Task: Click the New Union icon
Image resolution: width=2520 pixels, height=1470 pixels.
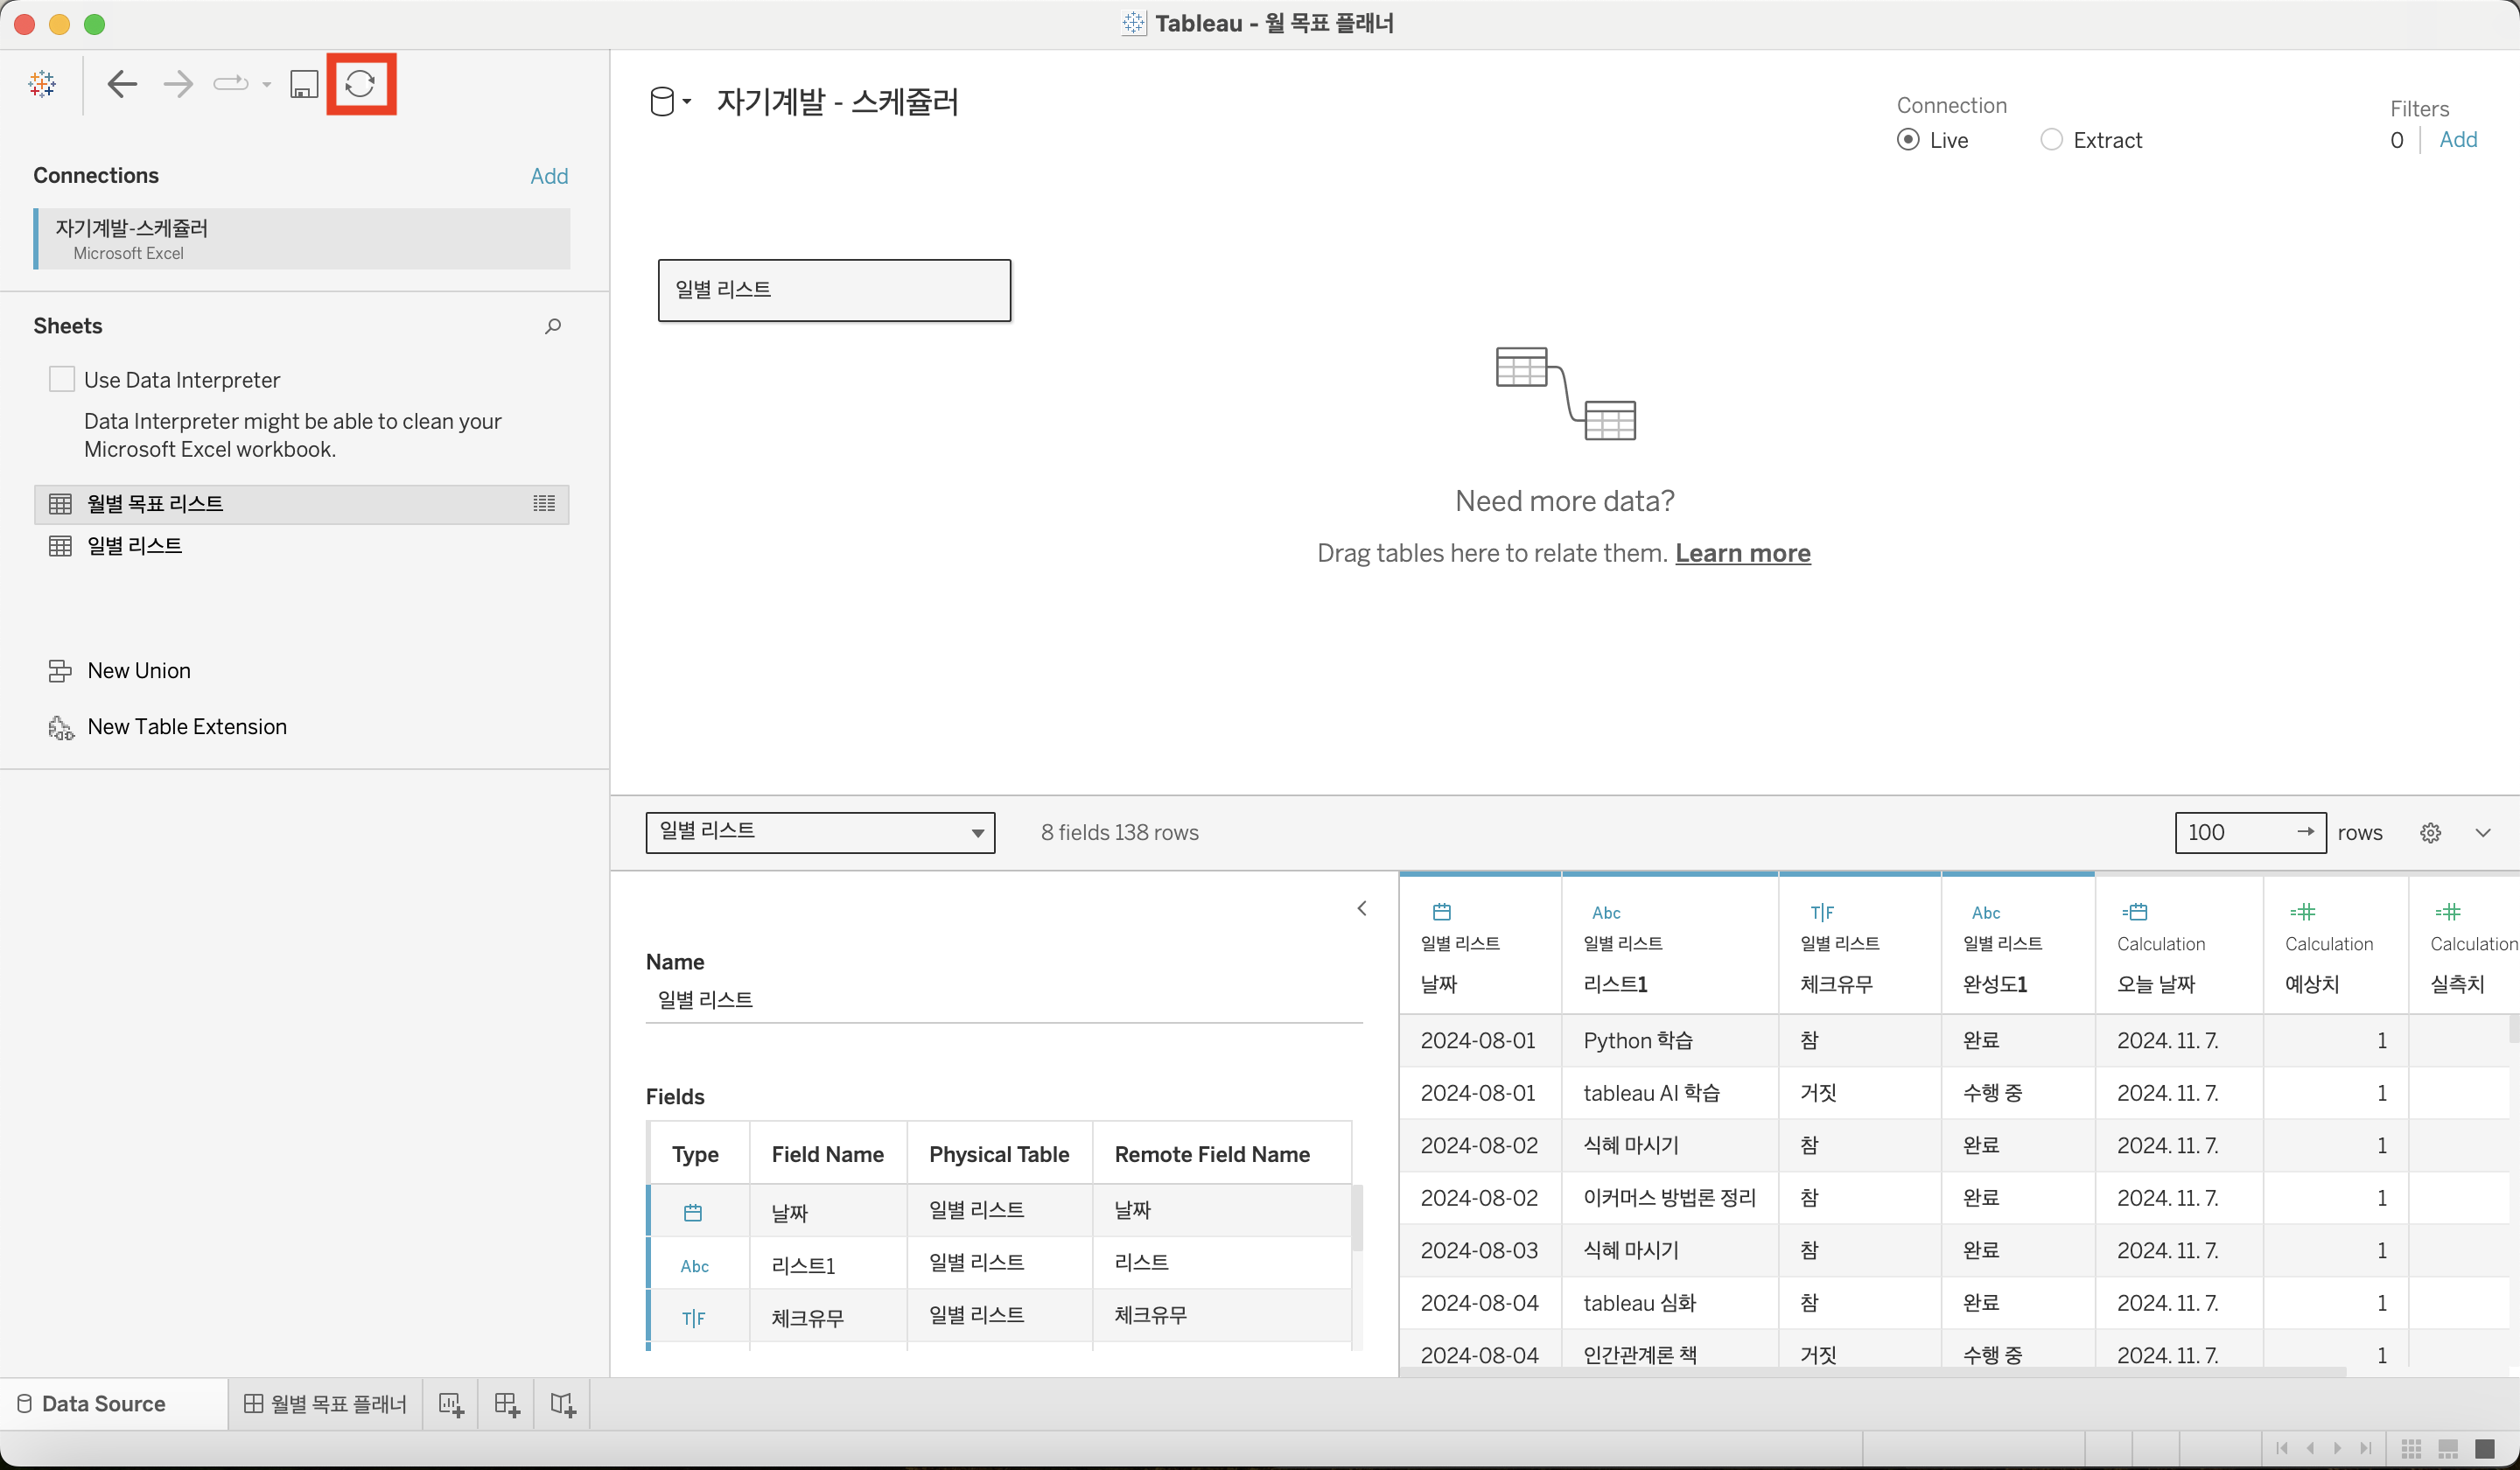Action: [x=60, y=671]
